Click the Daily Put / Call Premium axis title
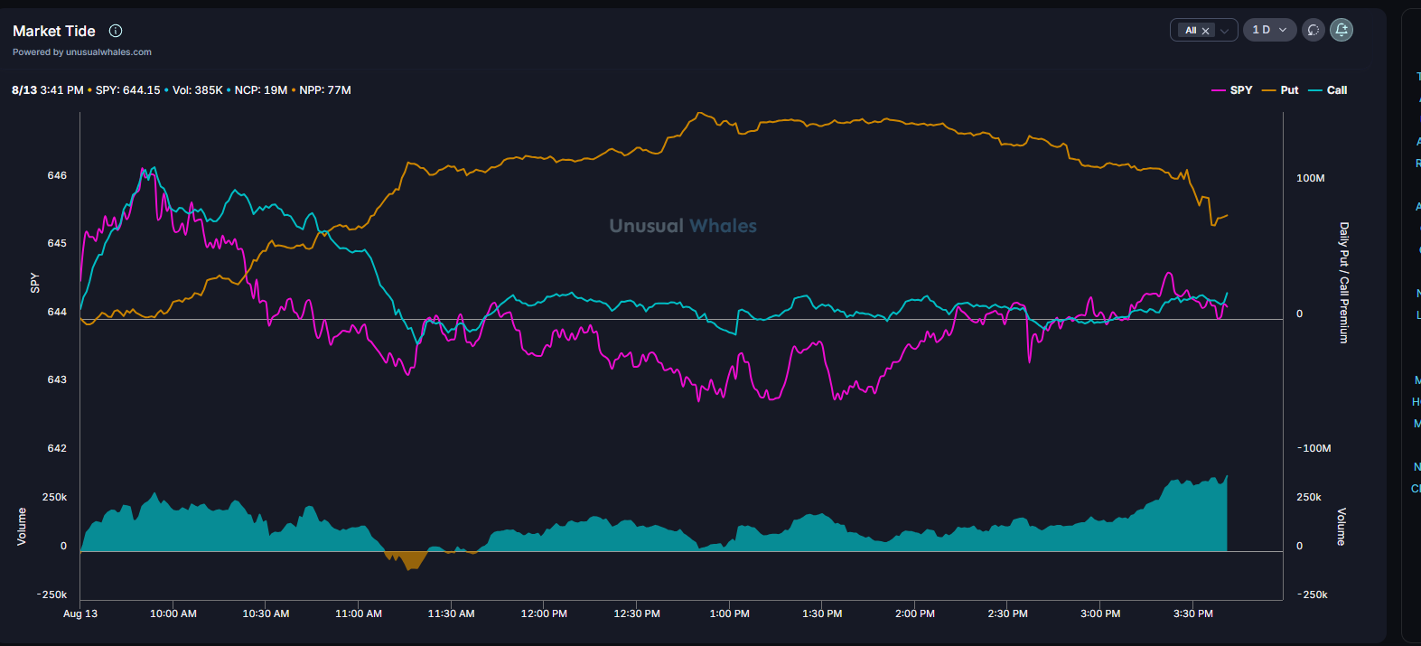1421x646 pixels. click(1343, 282)
